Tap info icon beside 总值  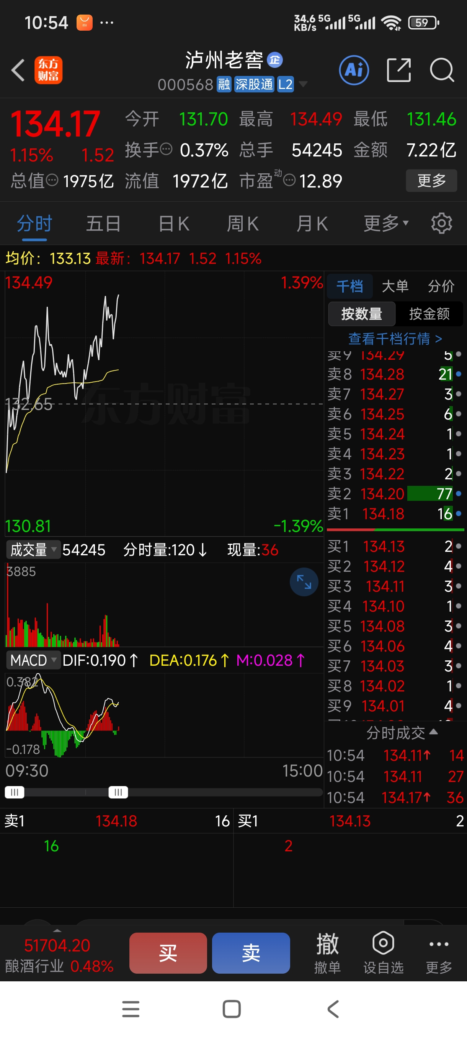coord(52,180)
